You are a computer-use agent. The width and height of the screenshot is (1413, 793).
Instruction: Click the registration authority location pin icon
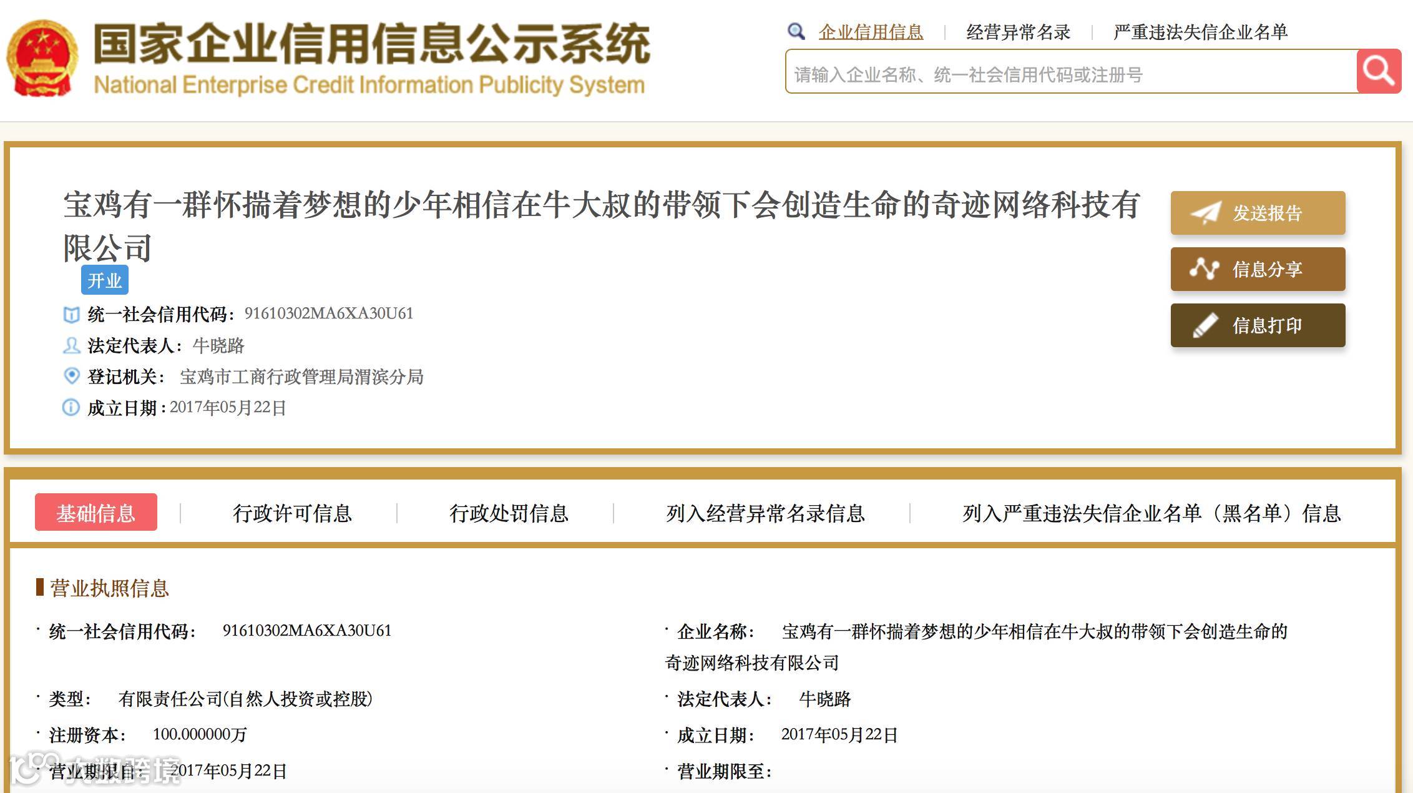(71, 376)
